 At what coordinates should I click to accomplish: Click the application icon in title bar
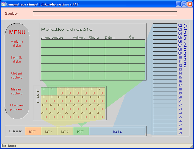(x=3, y=4)
